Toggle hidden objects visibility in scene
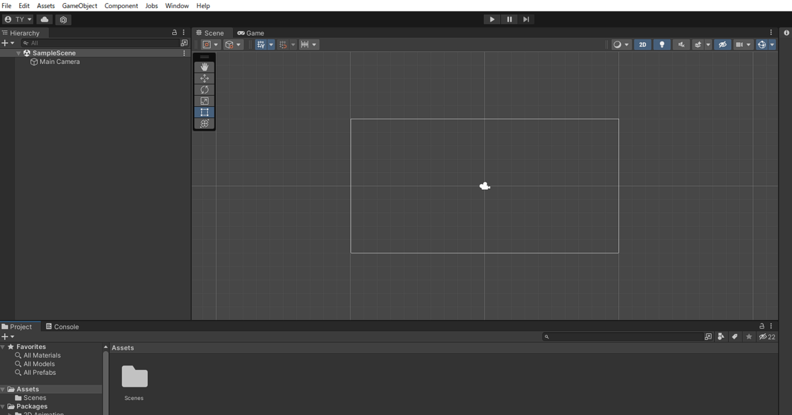The height and width of the screenshot is (415, 792). [723, 44]
